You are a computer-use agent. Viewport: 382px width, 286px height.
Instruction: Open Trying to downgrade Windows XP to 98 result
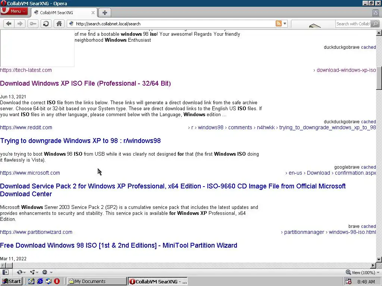(80, 141)
